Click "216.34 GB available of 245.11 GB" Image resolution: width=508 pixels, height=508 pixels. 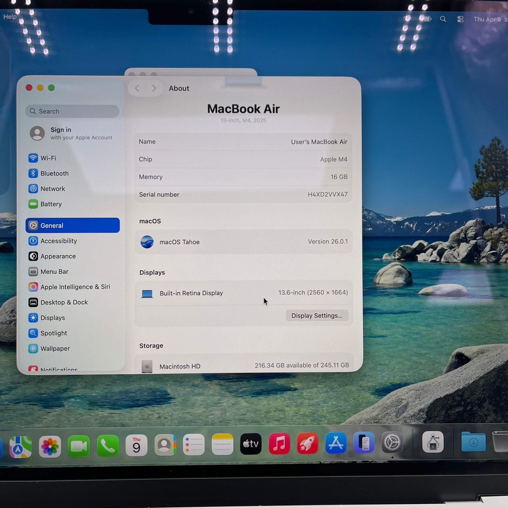coord(302,365)
